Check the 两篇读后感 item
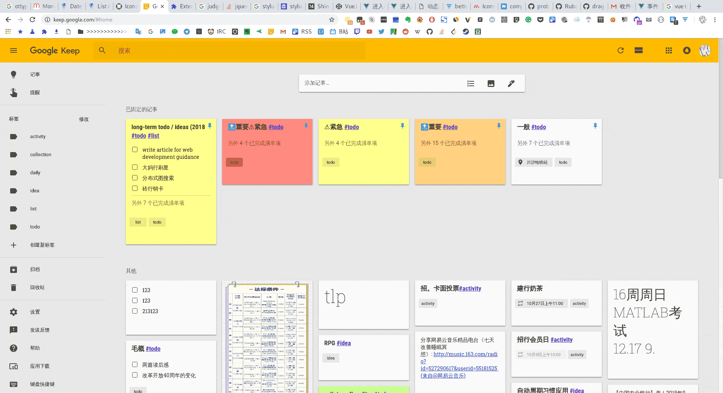 point(135,364)
